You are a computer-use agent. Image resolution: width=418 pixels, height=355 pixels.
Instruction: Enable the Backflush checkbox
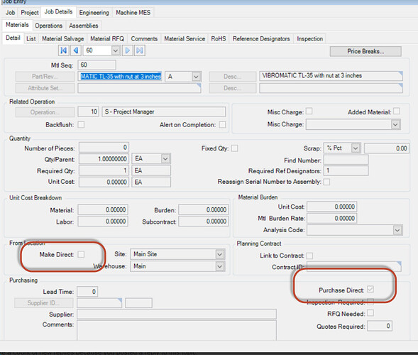tap(81, 124)
